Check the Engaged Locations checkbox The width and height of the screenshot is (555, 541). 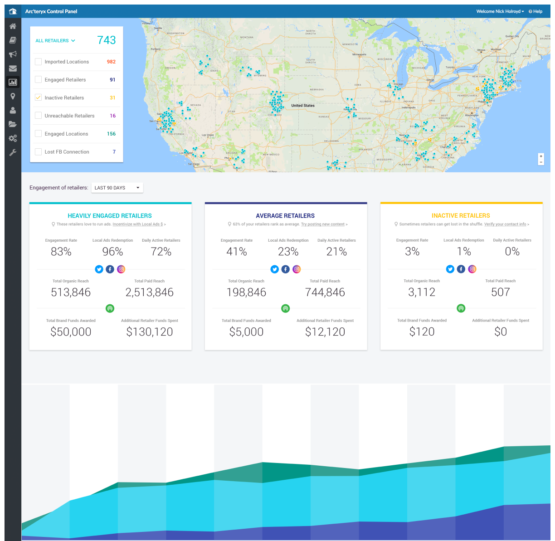pos(39,134)
